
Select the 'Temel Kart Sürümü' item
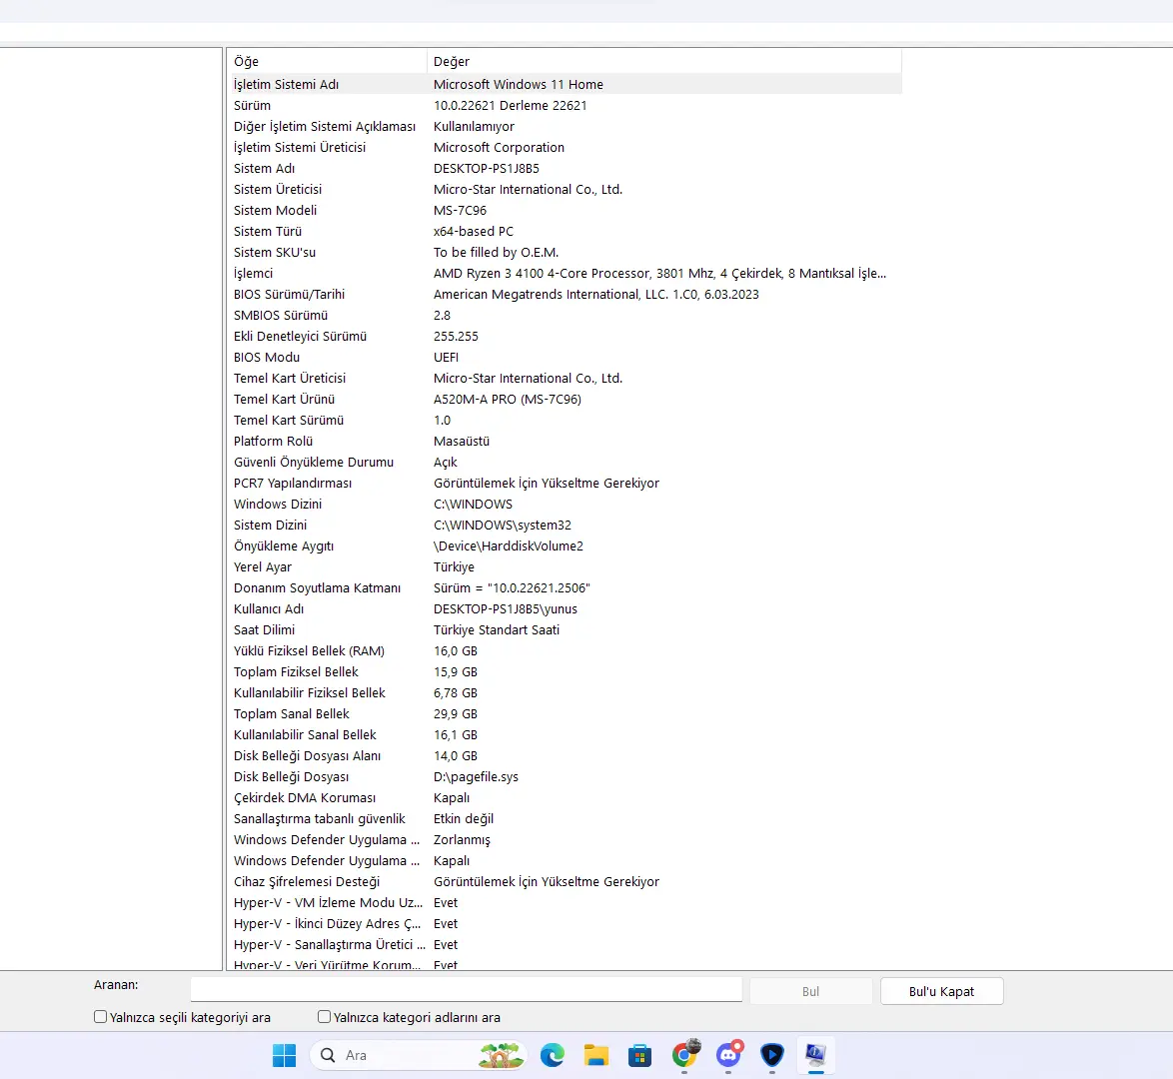[289, 420]
